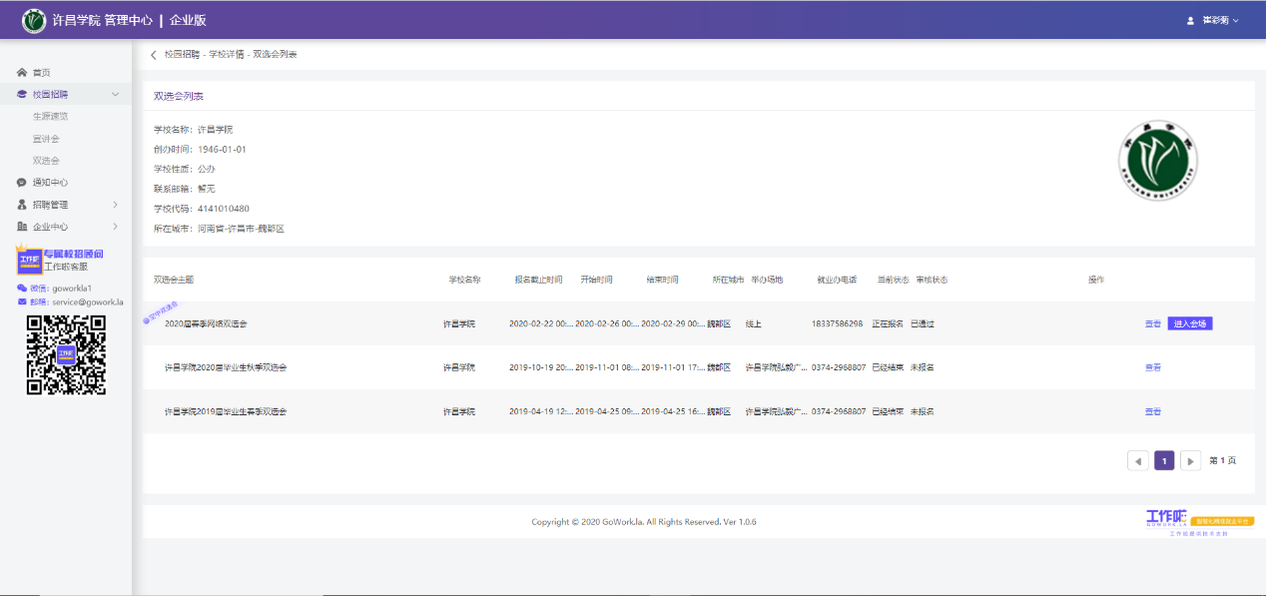Viewport: 1266px width, 596px height.
Task: Click the graduation cap icon for 校园招聘
Action: coord(22,95)
